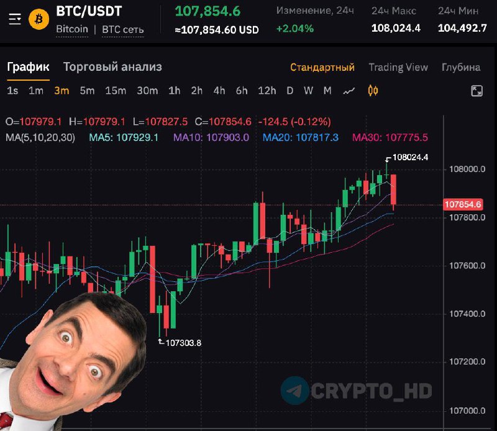Switch interval to 1h
This screenshot has width=497, height=431.
coord(174,91)
